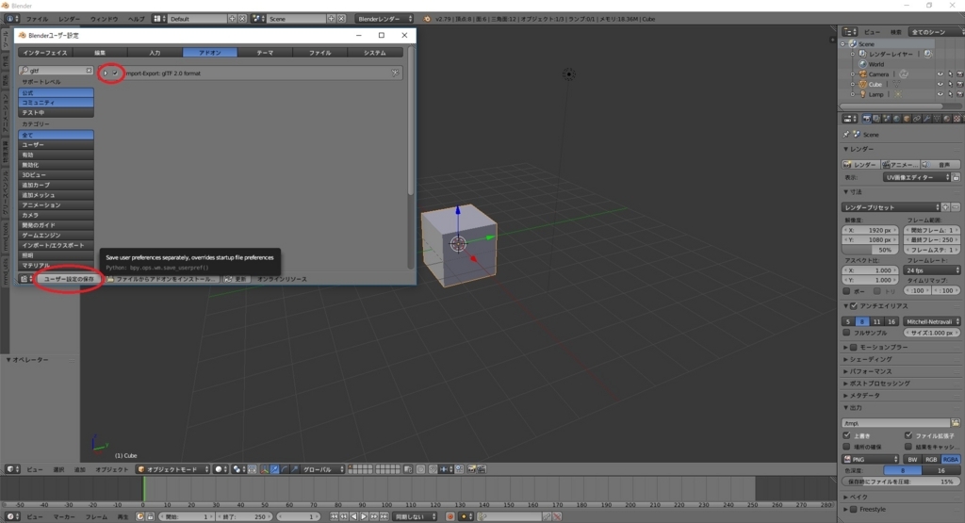Open the PNG file format dropdown

(870, 460)
